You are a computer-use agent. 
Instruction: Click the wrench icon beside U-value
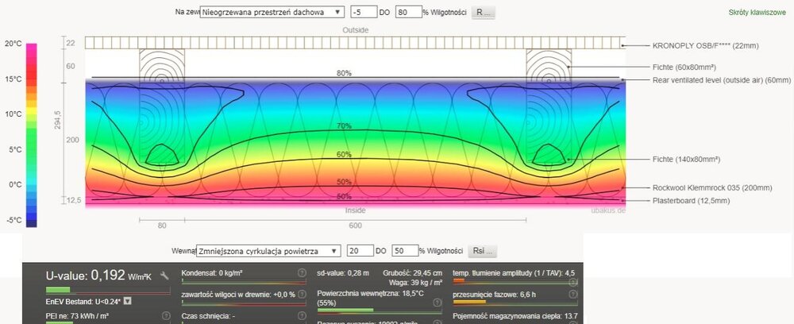point(164,276)
